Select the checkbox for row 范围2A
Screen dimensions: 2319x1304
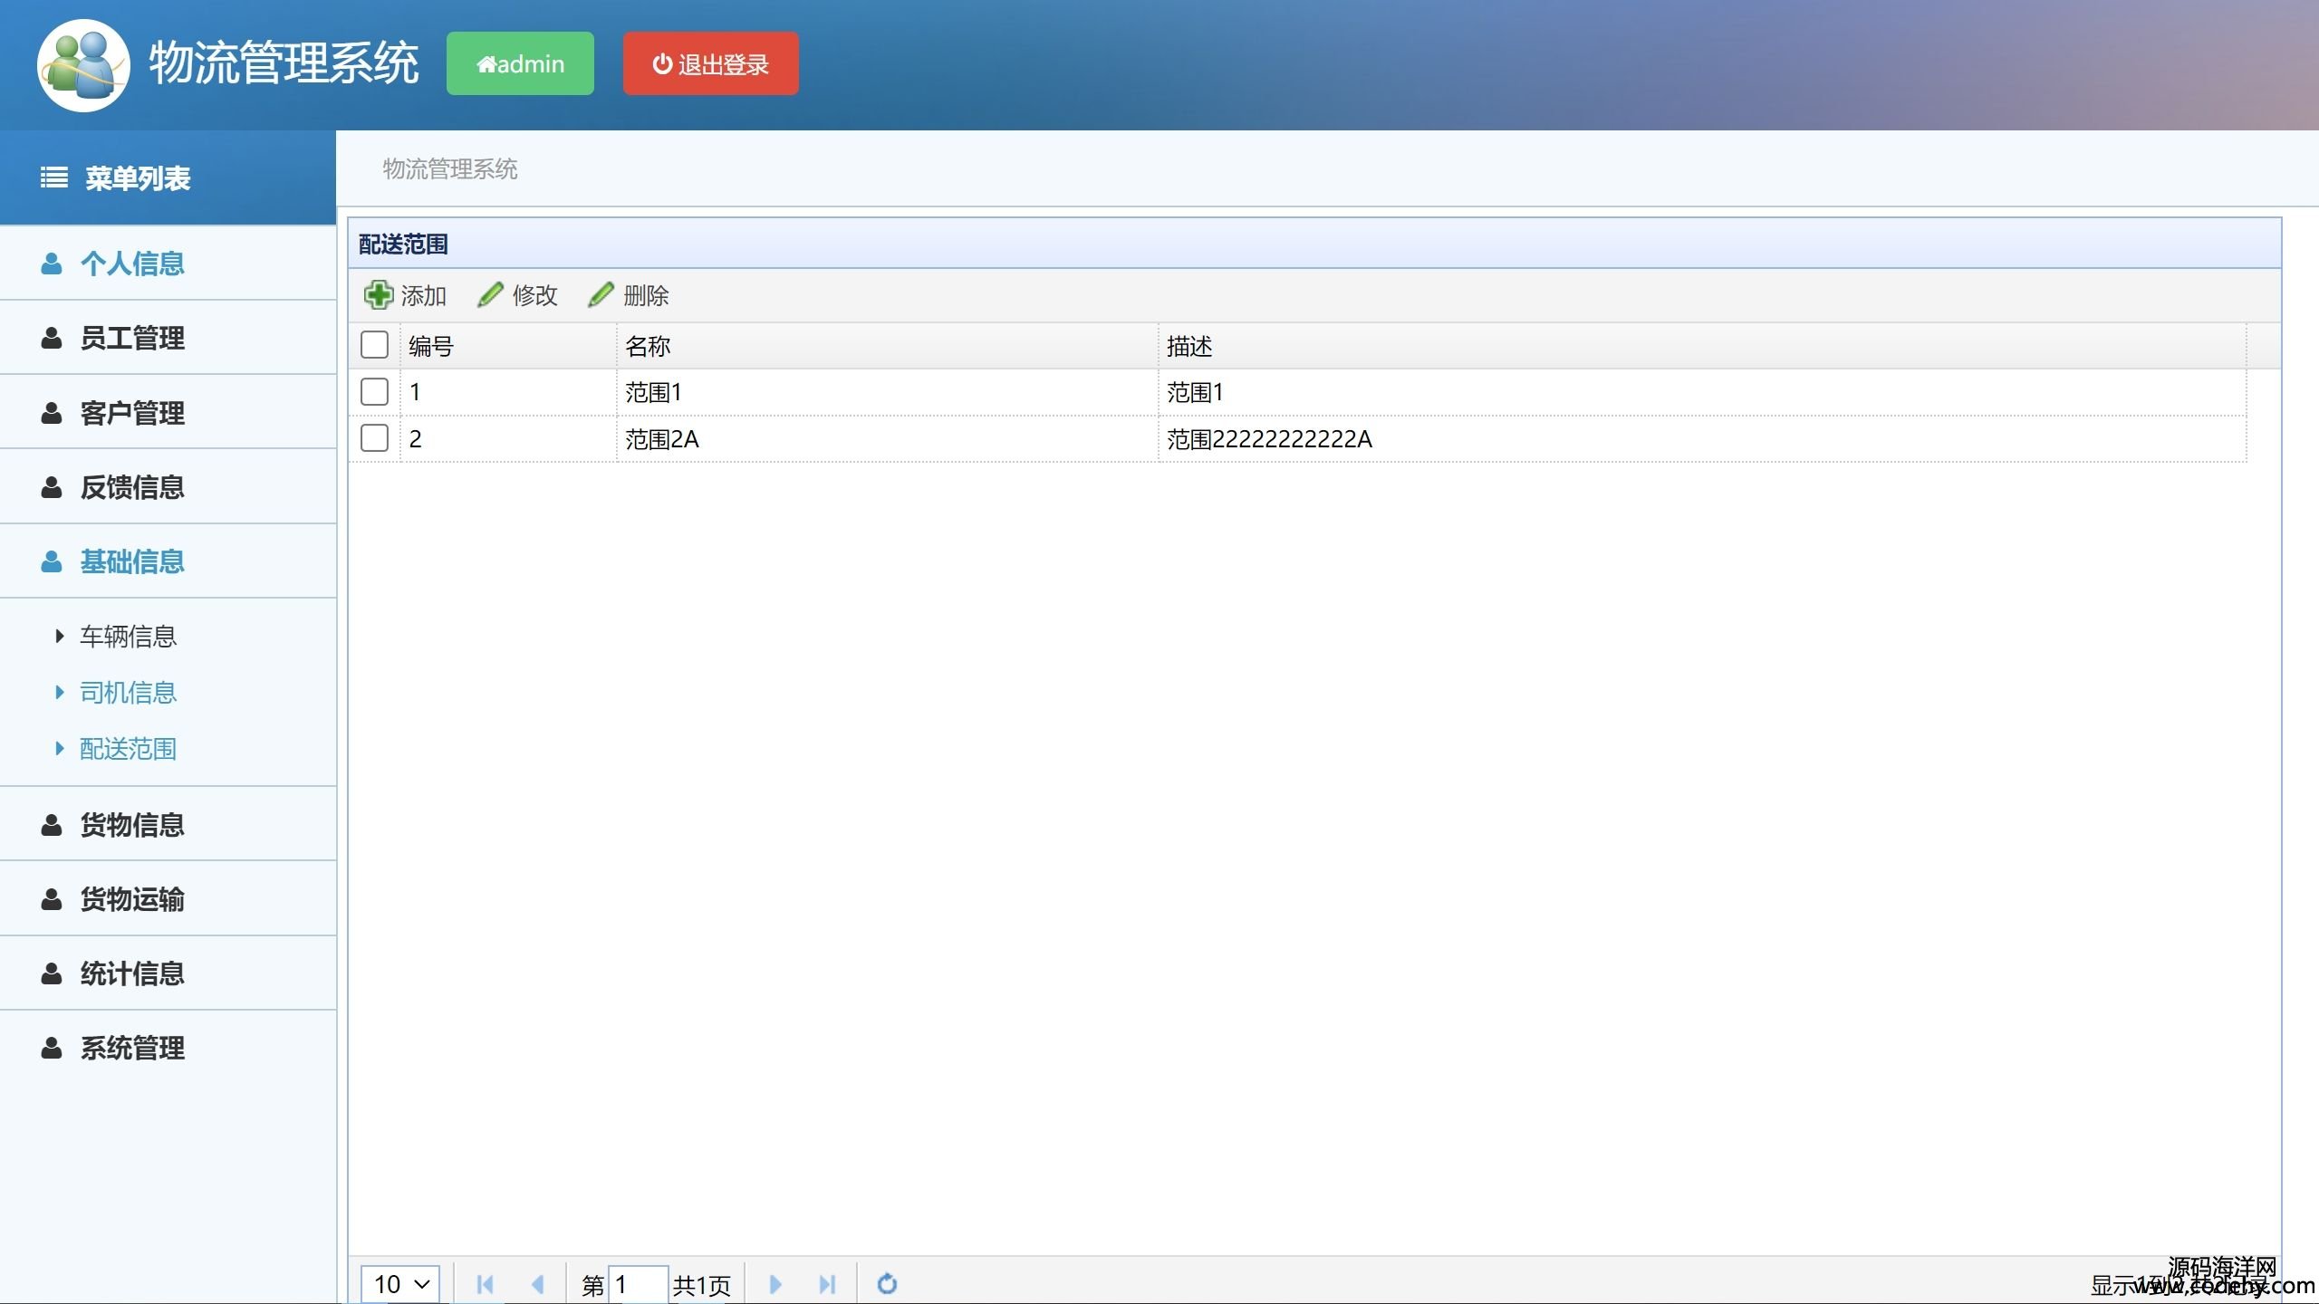tap(374, 438)
